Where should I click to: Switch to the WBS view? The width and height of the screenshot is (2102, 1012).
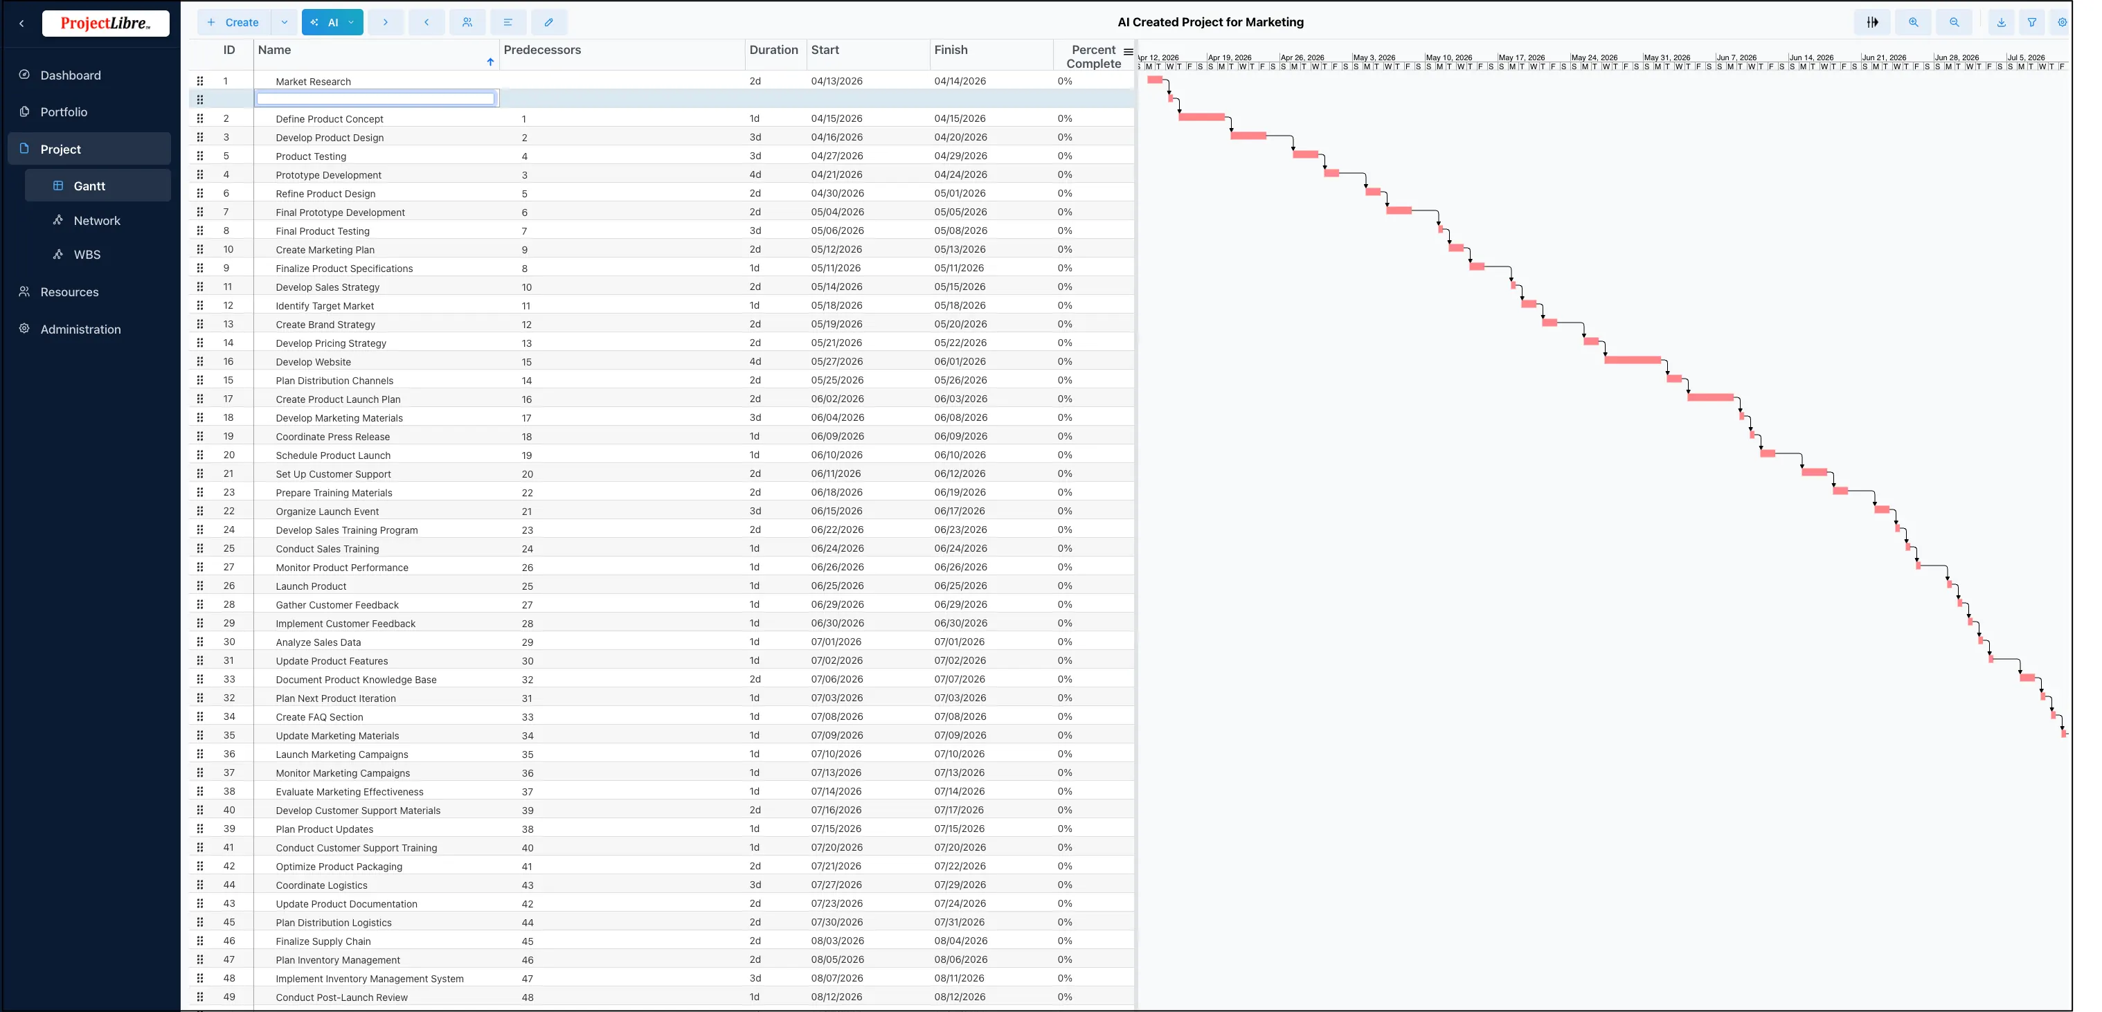[x=87, y=255]
